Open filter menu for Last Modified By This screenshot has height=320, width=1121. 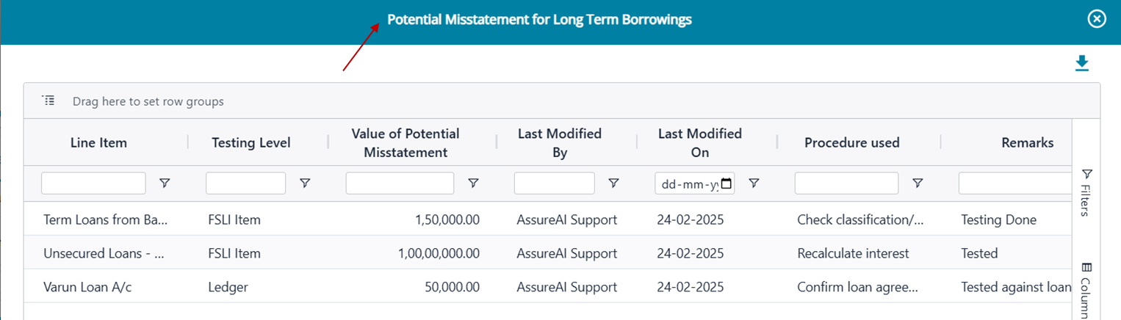click(613, 183)
